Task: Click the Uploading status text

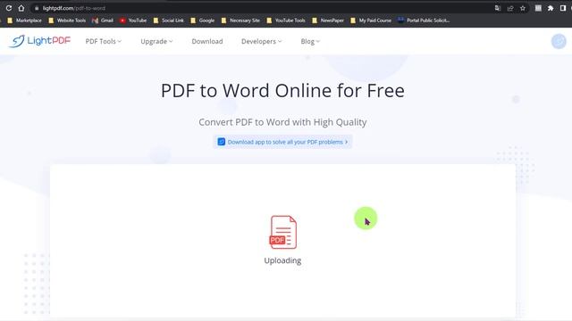Action: [282, 260]
